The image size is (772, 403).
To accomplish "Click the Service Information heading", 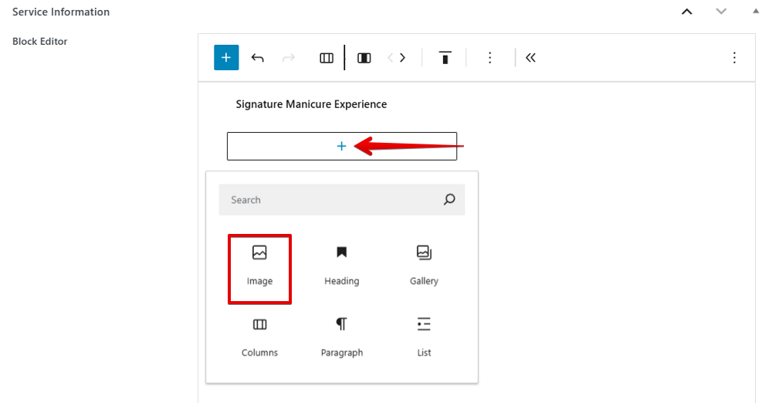I will pyautogui.click(x=61, y=12).
